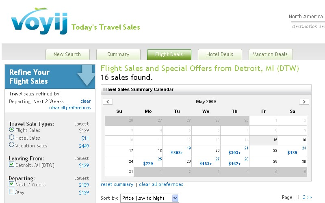Click the New Search tab

coord(67,54)
